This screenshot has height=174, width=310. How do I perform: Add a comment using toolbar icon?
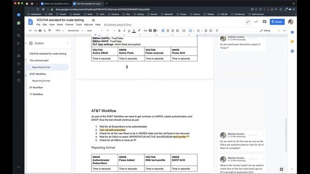click(x=150, y=30)
